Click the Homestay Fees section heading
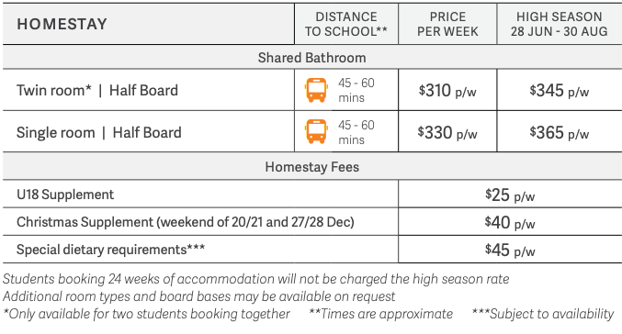 311,167
